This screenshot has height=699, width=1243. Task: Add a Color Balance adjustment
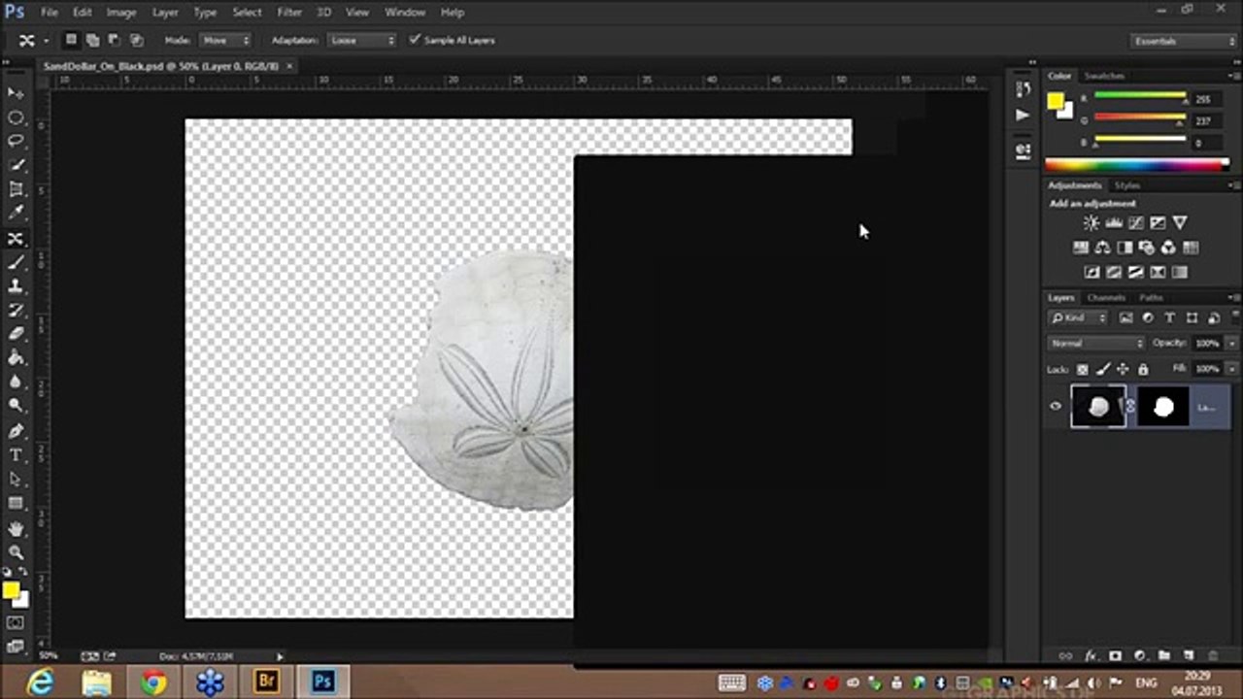coord(1102,248)
